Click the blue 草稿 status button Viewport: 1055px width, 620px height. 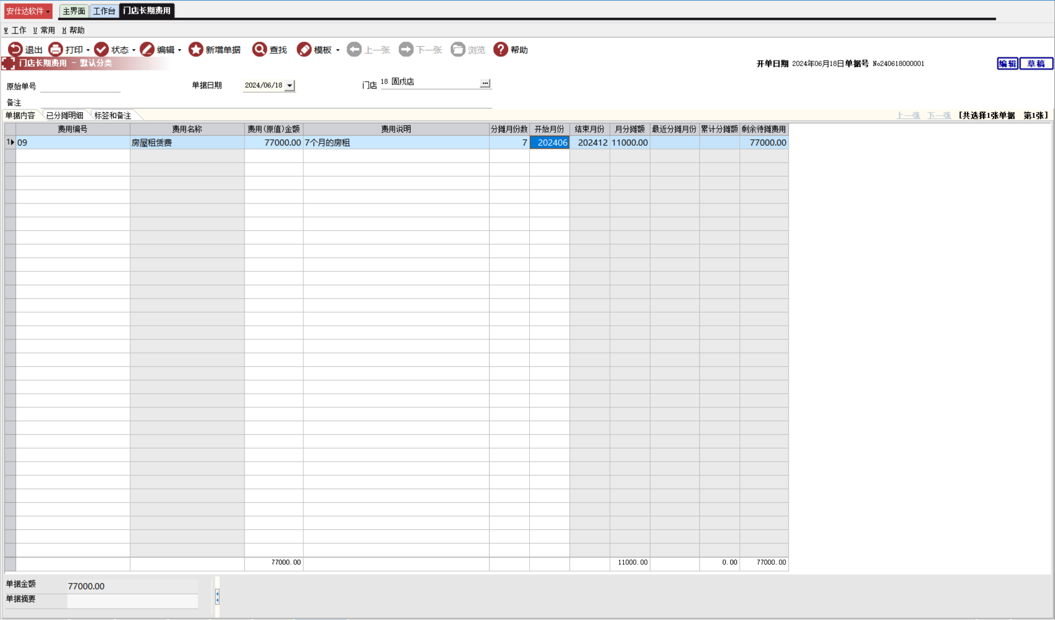point(1036,63)
